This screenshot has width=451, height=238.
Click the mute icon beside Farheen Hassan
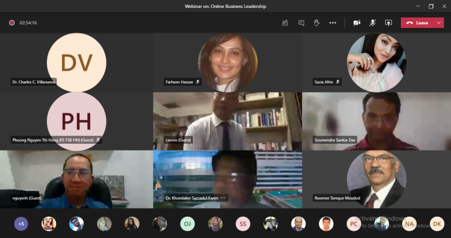(197, 82)
